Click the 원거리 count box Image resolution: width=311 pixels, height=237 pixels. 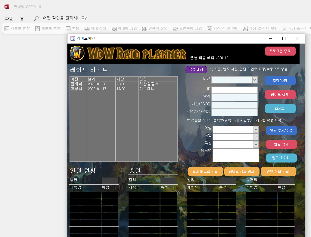tap(286, 181)
